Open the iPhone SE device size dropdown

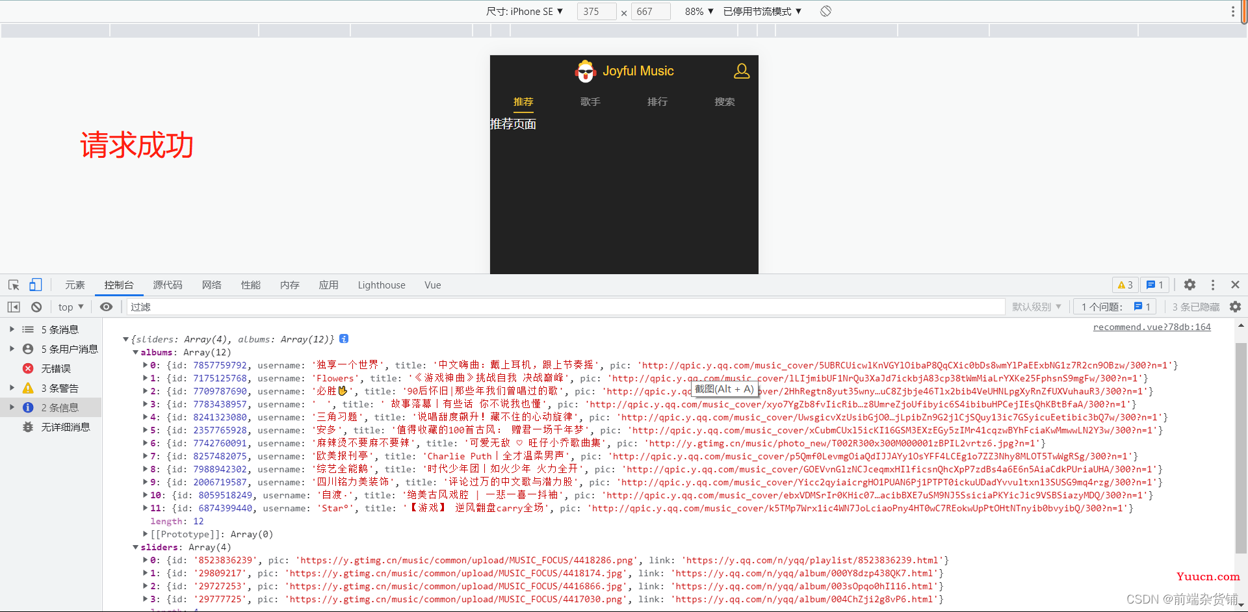pos(525,12)
